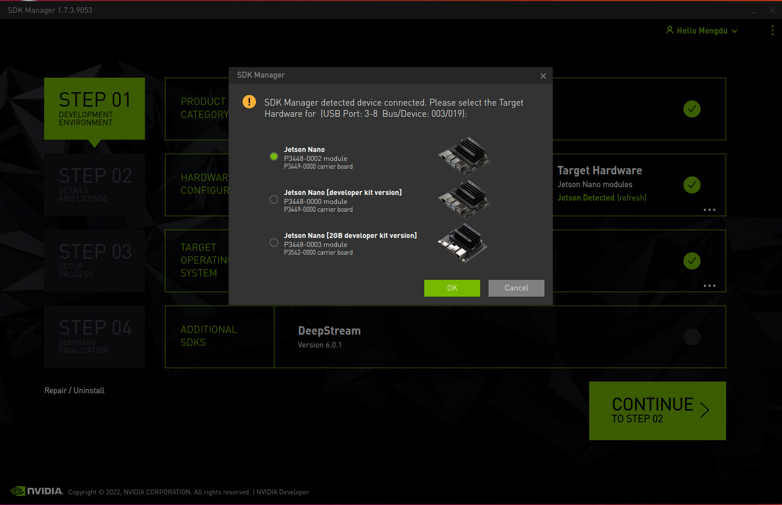
Task: Click the Target Operating System green checkmark
Action: click(692, 261)
